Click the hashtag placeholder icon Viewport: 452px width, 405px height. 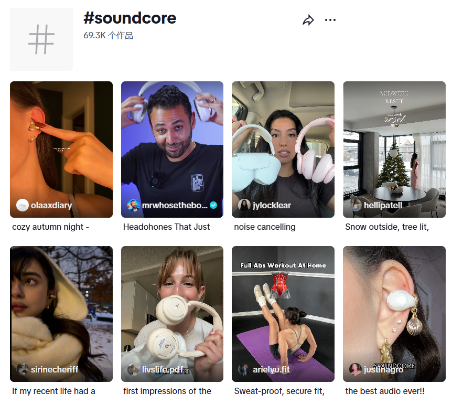tap(41, 39)
